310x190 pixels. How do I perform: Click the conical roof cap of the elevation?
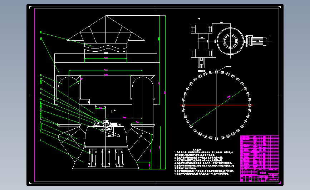coord(106,28)
